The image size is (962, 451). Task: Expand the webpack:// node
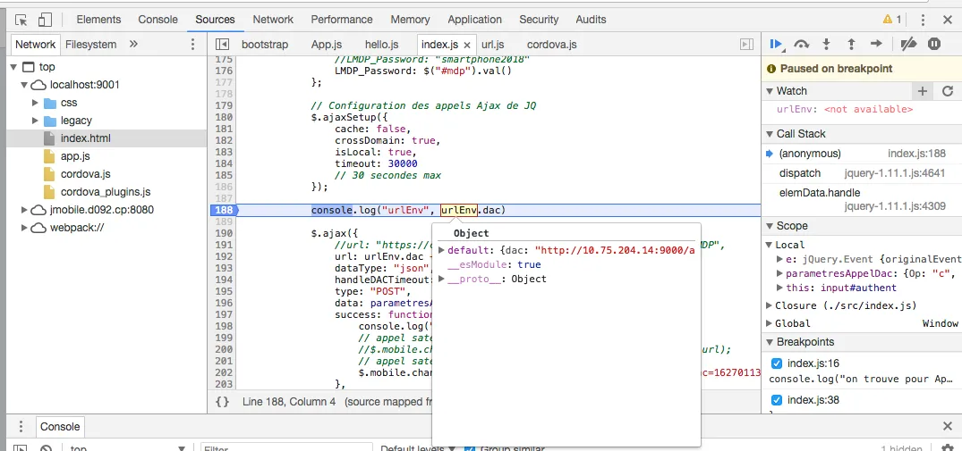[x=24, y=228]
